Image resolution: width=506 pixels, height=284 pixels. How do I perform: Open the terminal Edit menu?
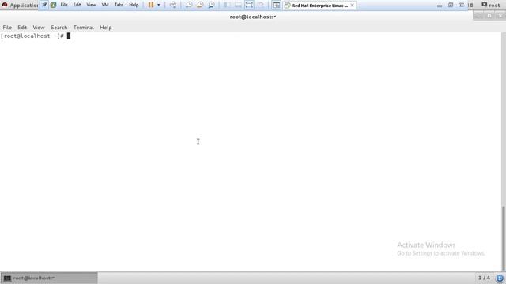click(22, 28)
